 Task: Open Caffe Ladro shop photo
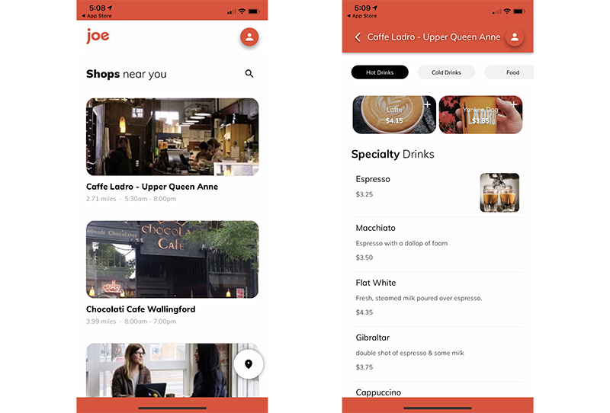pos(172,137)
